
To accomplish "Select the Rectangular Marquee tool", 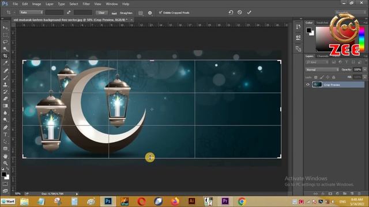I will point(5,35).
